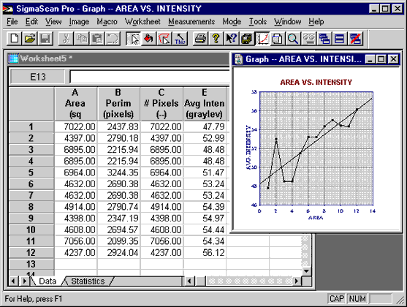
Task: Select row header 5 in worksheet
Action: (x=31, y=173)
